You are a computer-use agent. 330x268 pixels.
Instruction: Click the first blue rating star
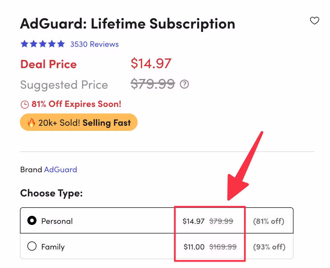coord(24,44)
